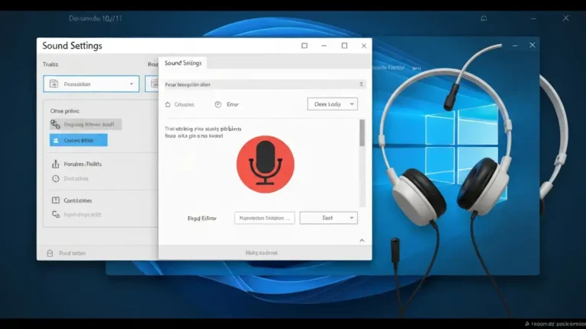Minimize the background window behind the headphones

coord(515,46)
